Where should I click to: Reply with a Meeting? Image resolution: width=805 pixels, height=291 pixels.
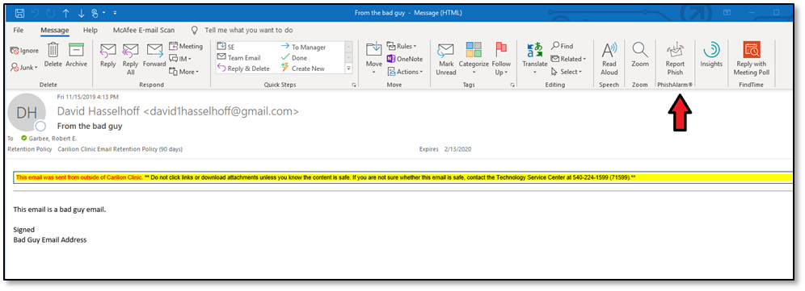click(186, 46)
